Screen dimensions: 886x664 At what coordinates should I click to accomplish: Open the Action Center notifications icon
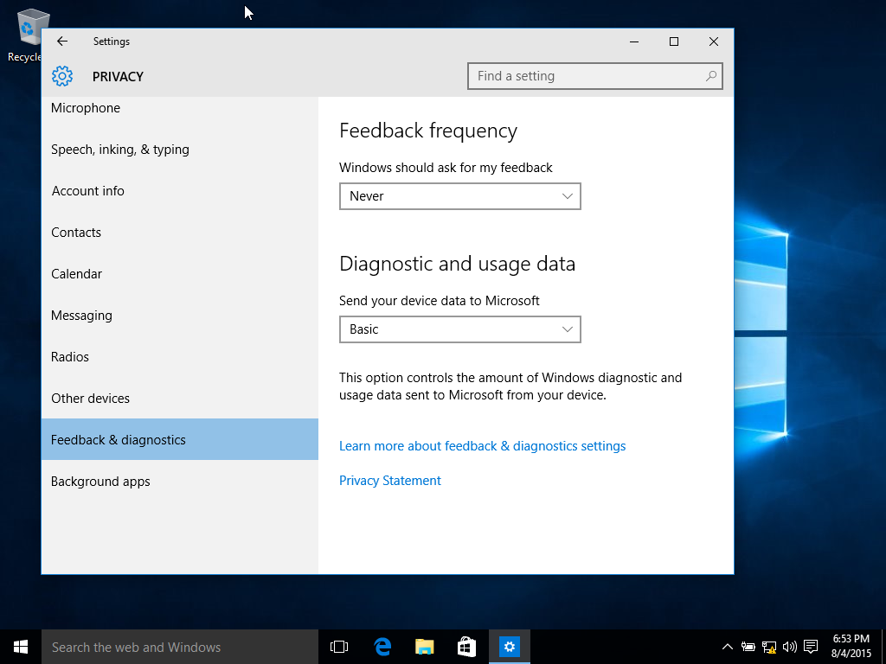tap(811, 647)
